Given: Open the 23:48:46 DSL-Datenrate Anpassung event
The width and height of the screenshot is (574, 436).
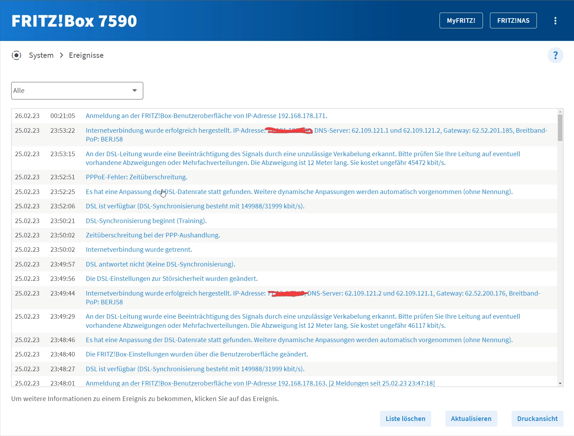Looking at the screenshot, I should 299,340.
